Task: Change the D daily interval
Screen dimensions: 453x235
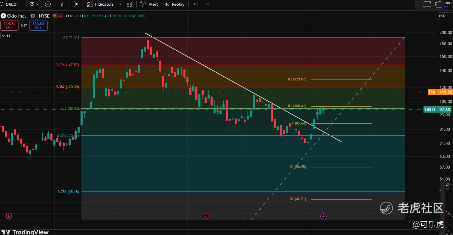Action: [62, 4]
